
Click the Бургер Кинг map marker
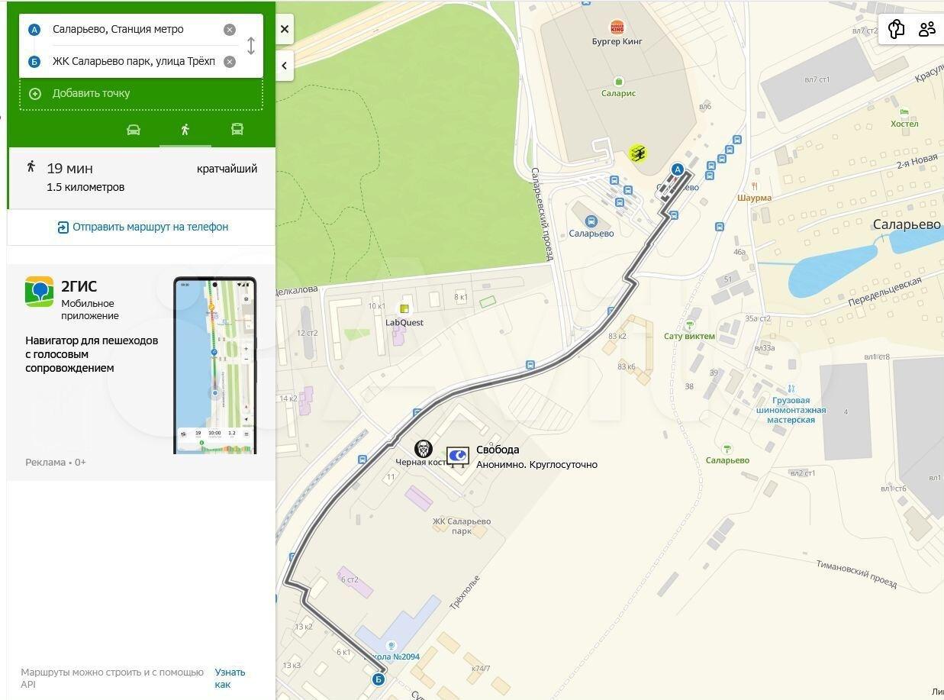click(x=617, y=28)
